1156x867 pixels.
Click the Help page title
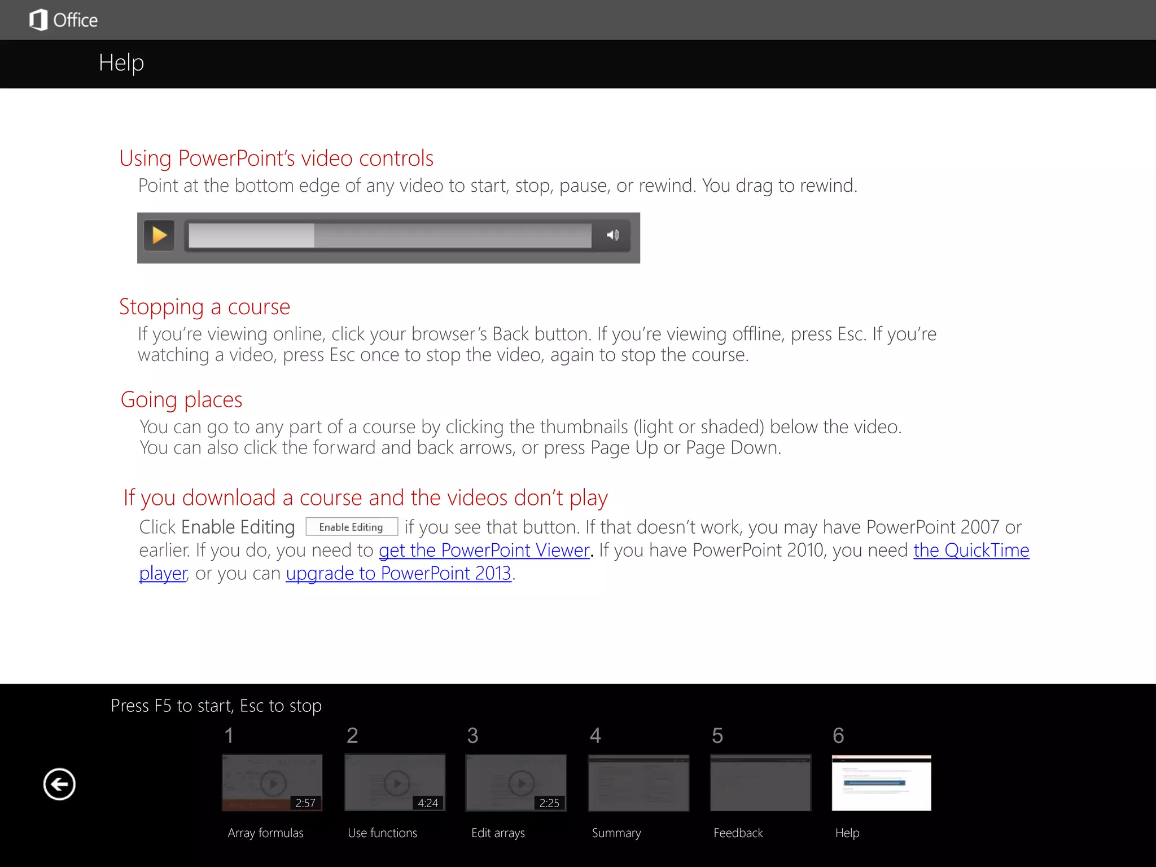(121, 63)
